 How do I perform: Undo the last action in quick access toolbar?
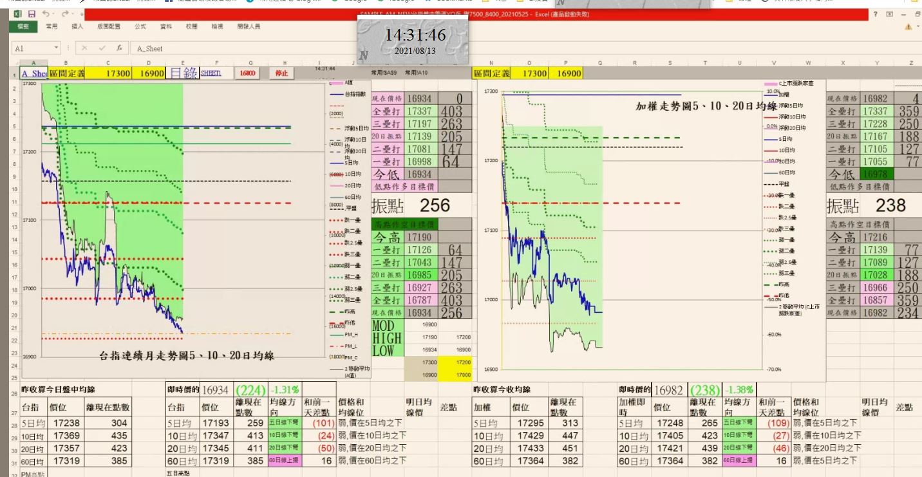(46, 14)
